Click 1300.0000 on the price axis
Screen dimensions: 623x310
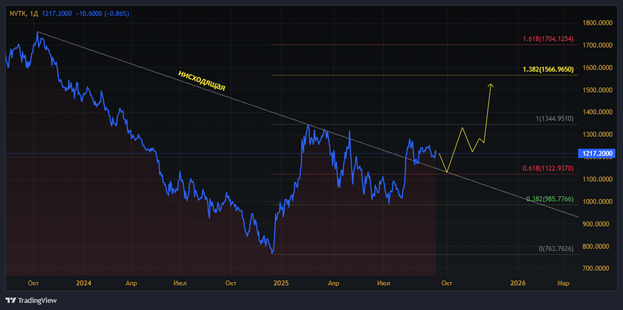click(x=598, y=134)
